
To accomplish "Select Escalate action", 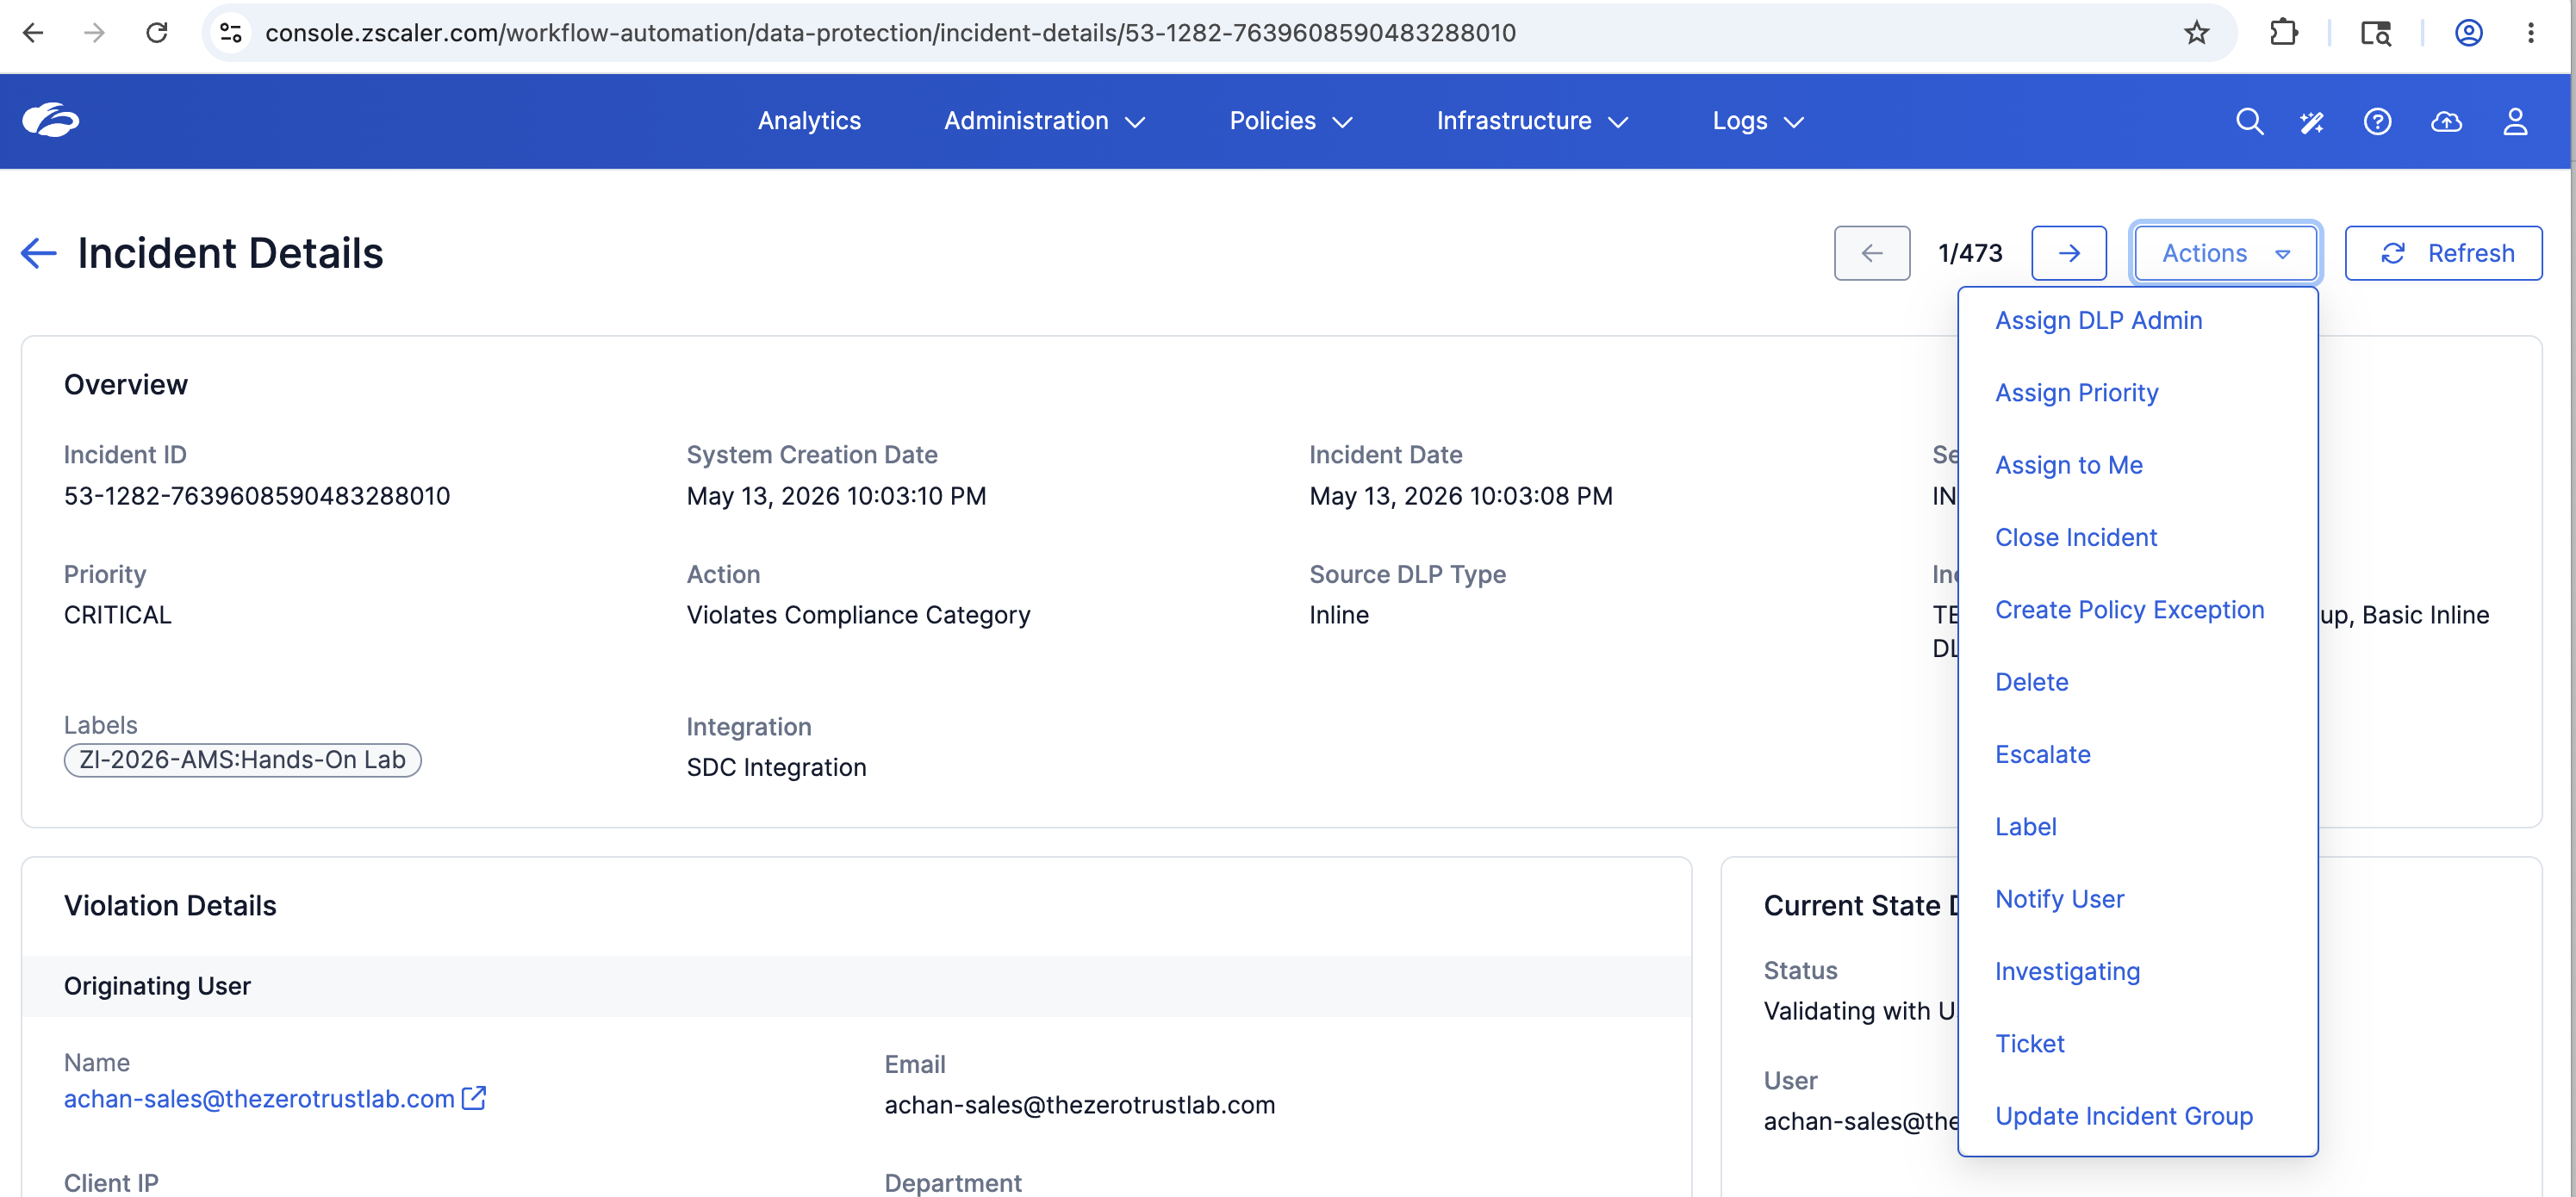I will click(x=2042, y=754).
